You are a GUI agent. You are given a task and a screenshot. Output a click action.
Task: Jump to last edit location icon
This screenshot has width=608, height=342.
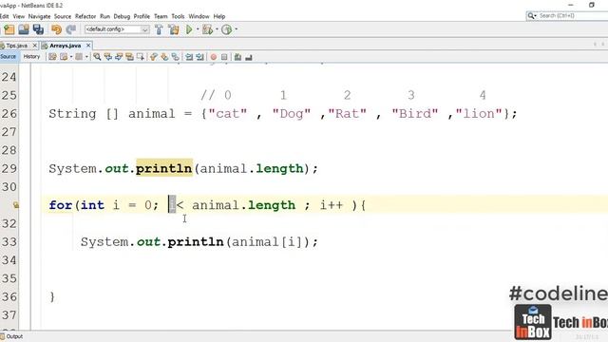53,57
